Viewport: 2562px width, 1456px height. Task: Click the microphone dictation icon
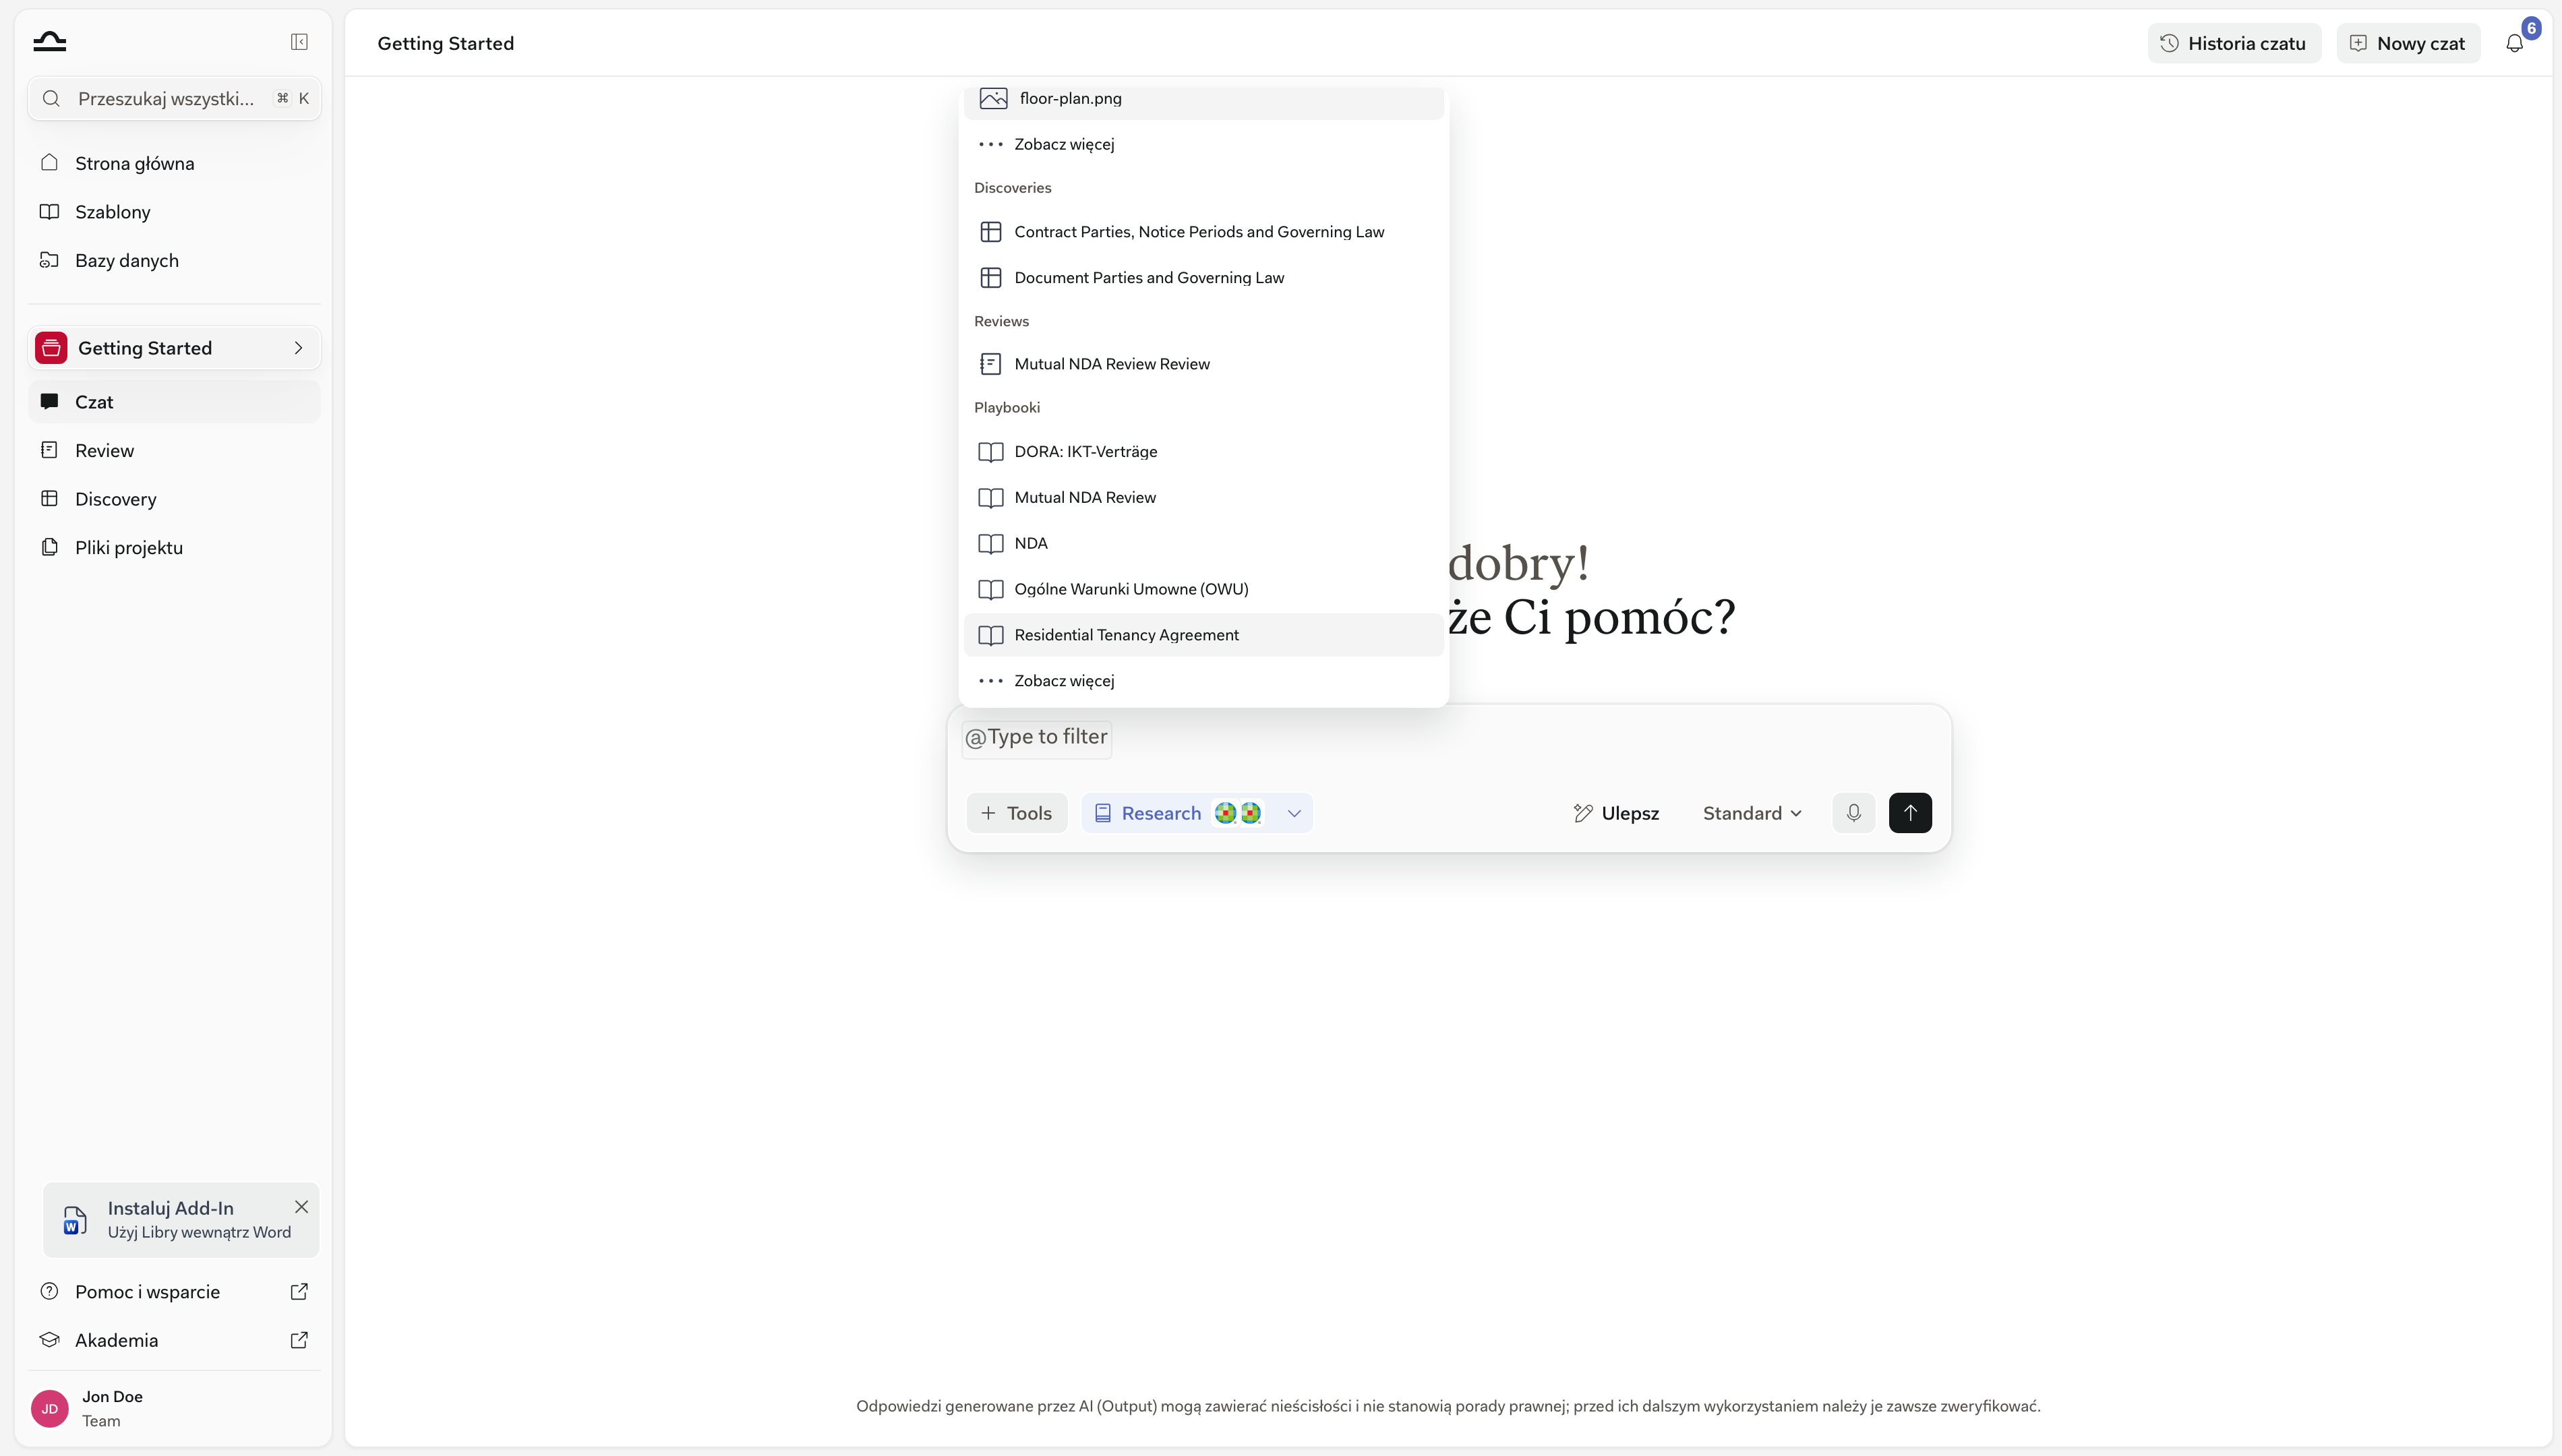tap(1853, 813)
